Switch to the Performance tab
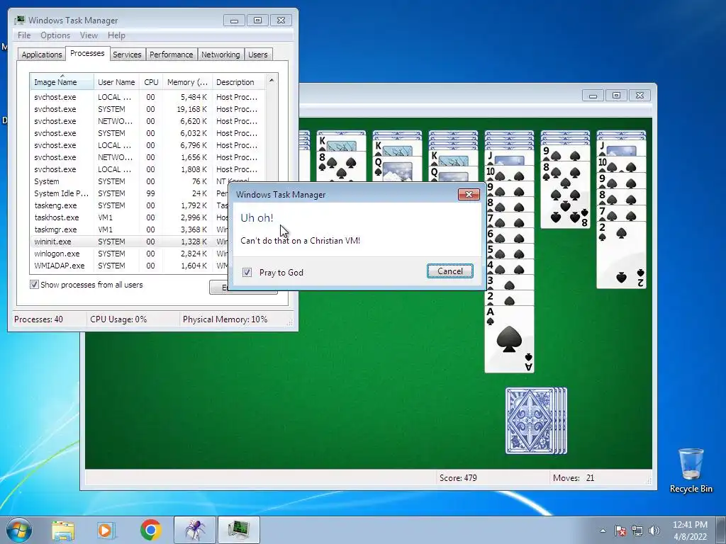The width and height of the screenshot is (726, 544). click(171, 55)
